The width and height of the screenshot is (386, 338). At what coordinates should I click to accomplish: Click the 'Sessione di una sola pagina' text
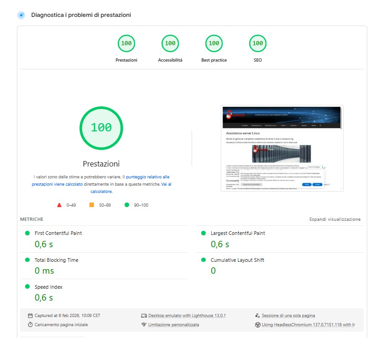click(288, 316)
